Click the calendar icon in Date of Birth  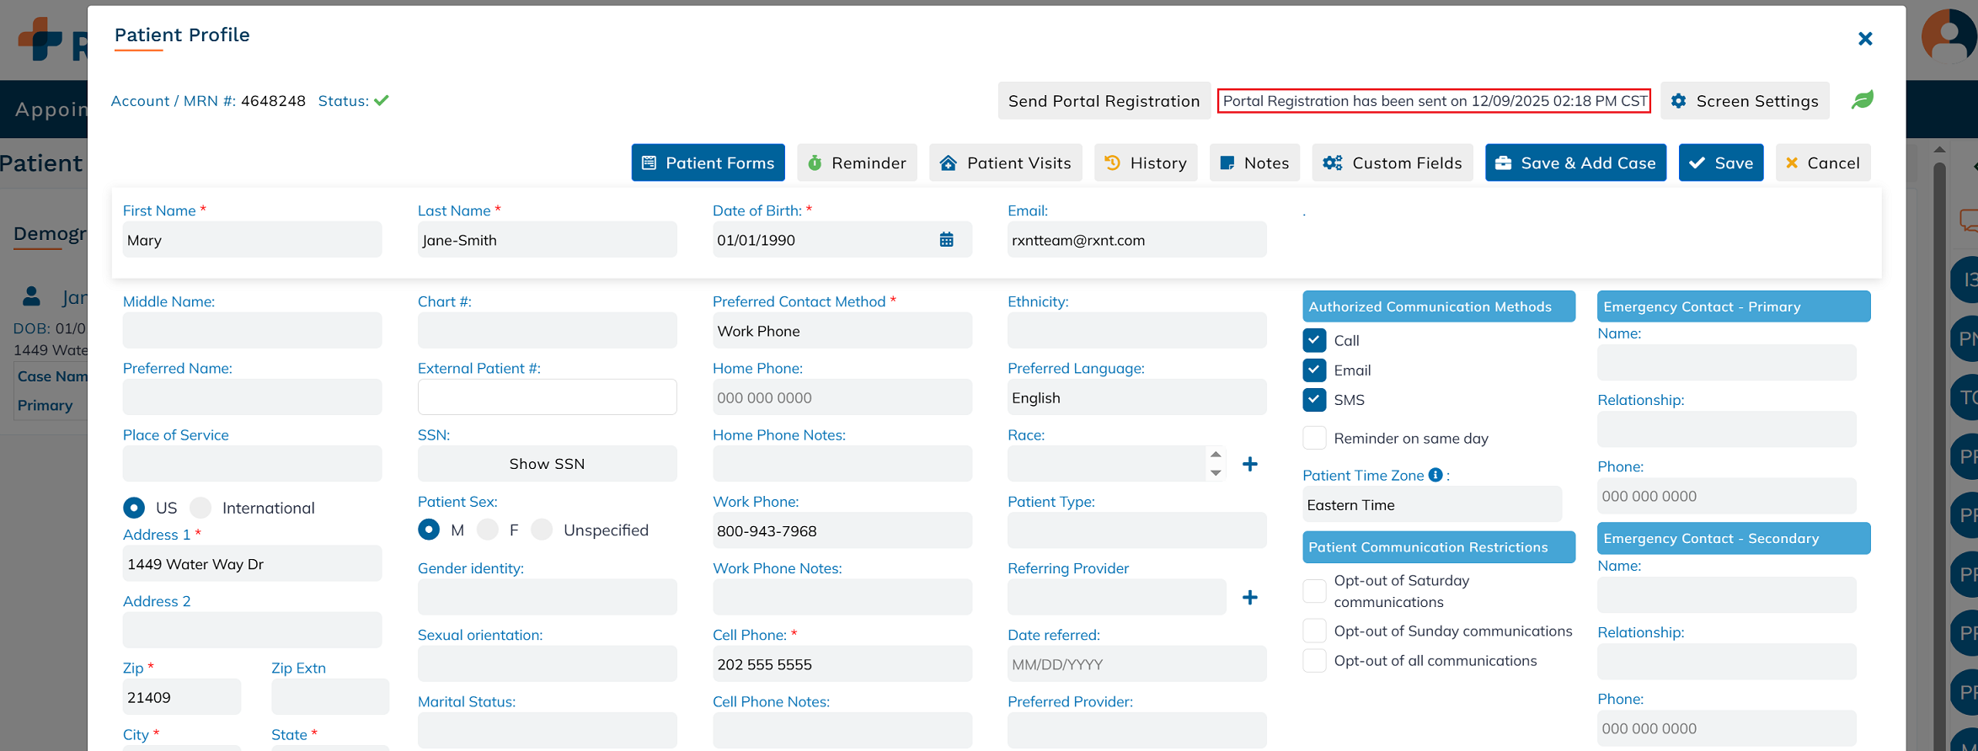point(946,240)
